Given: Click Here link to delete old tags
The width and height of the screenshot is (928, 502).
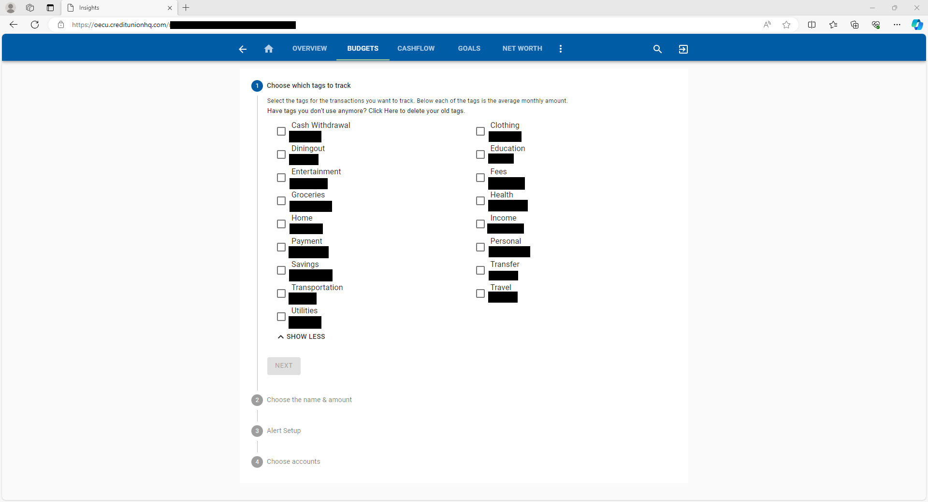Looking at the screenshot, I should click(383, 111).
